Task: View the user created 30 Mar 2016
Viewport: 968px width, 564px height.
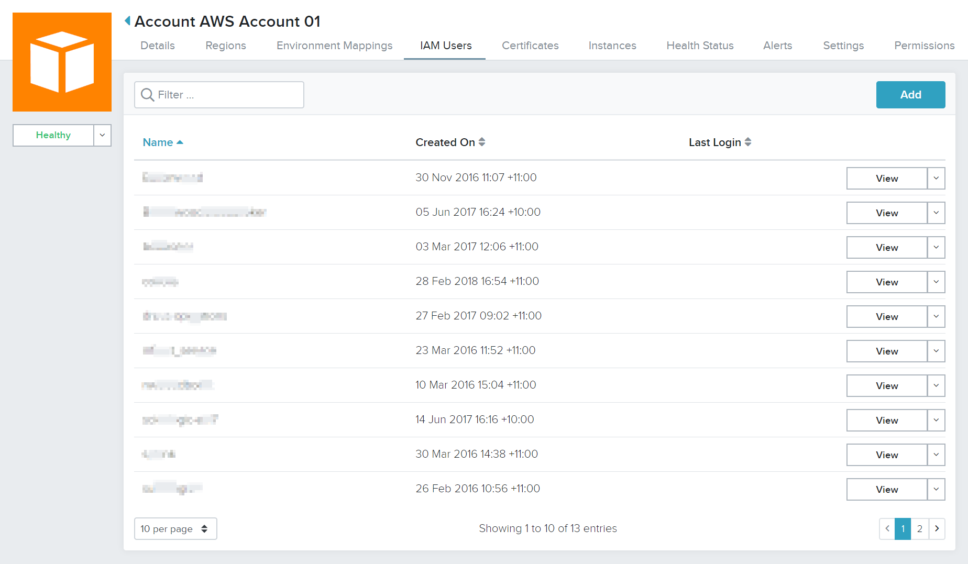Action: click(887, 455)
